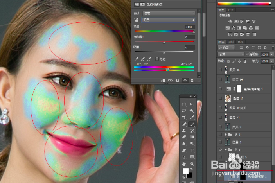
Task: Show the 色相/饱和度 3 layer
Action: [220, 89]
